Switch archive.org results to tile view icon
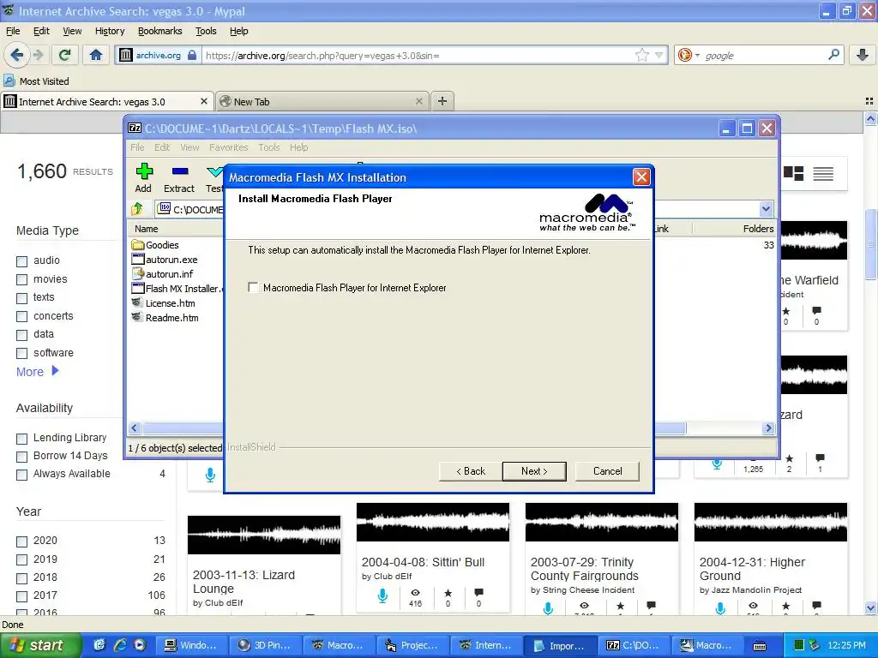 pyautogui.click(x=793, y=173)
